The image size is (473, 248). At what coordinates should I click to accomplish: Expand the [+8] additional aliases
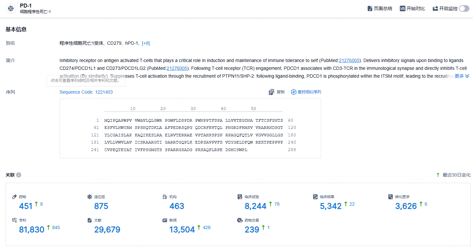146,43
